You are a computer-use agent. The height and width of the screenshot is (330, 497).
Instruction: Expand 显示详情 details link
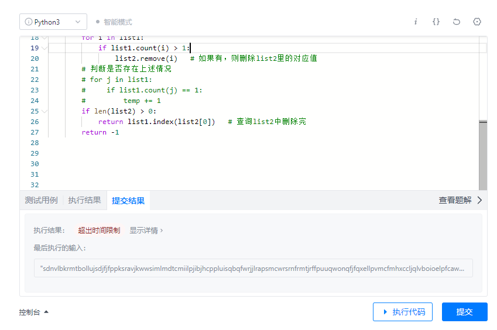[x=146, y=231]
